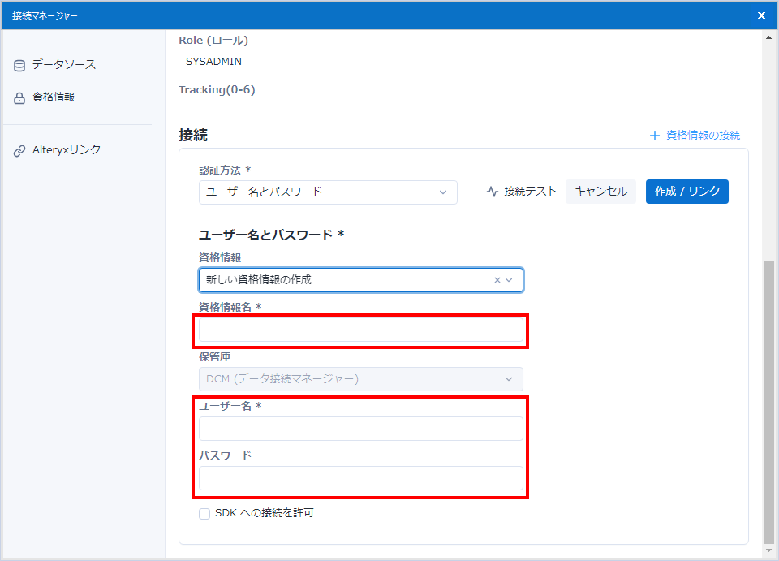Open the 資格情報 sidebar section
The height and width of the screenshot is (561, 779).
[x=54, y=97]
